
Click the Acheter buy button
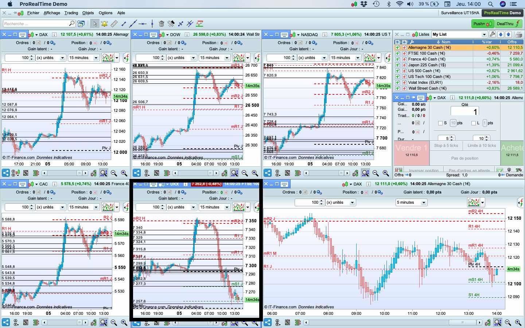[x=512, y=153]
